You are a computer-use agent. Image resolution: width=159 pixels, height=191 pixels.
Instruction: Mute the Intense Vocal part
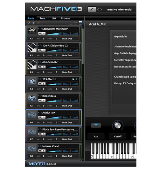[x=40, y=151]
